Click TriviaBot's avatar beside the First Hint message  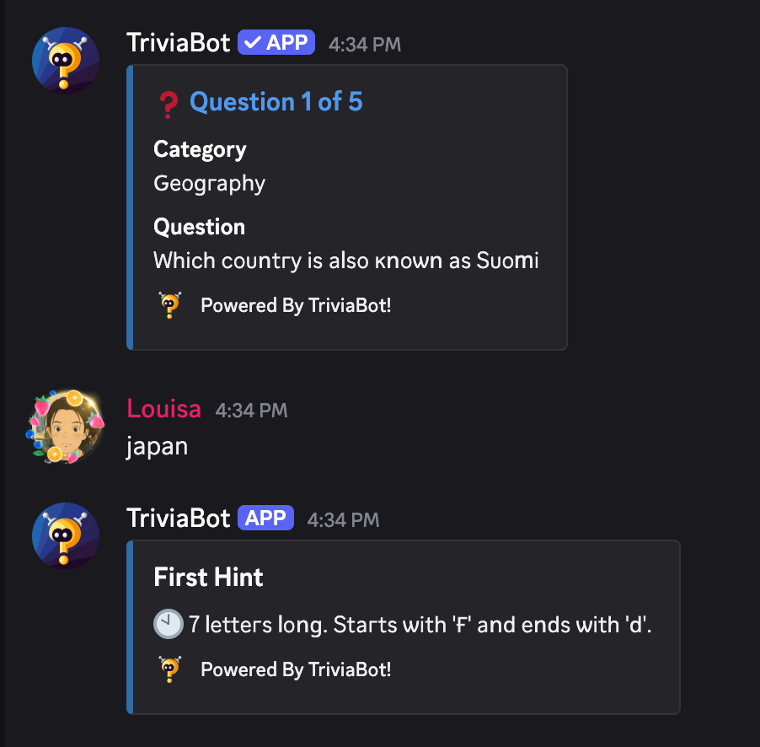pos(65,536)
